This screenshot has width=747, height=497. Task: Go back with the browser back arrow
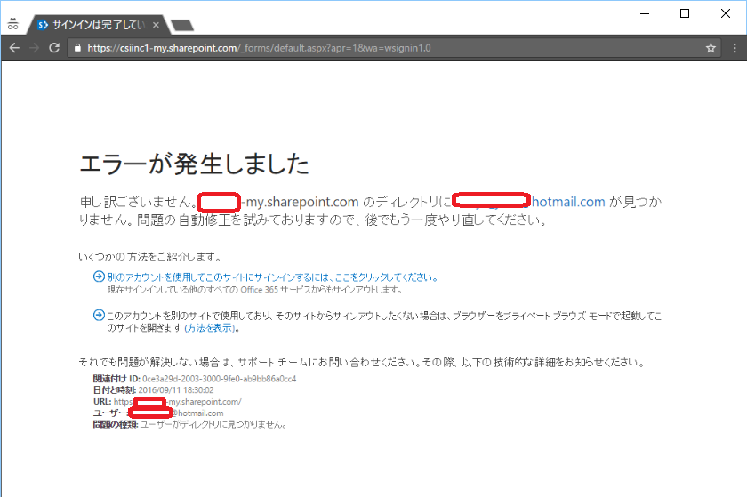coord(14,48)
